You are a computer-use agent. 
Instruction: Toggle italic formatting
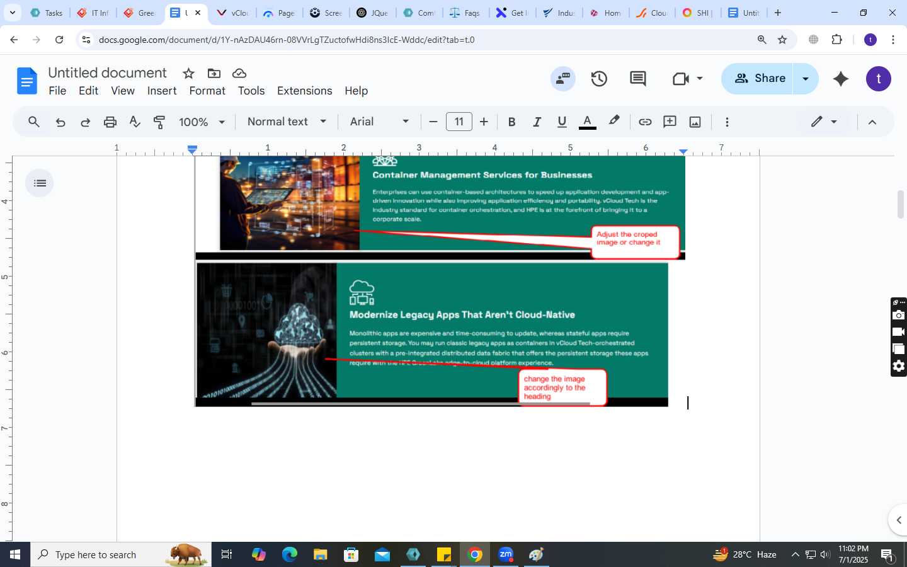537,122
